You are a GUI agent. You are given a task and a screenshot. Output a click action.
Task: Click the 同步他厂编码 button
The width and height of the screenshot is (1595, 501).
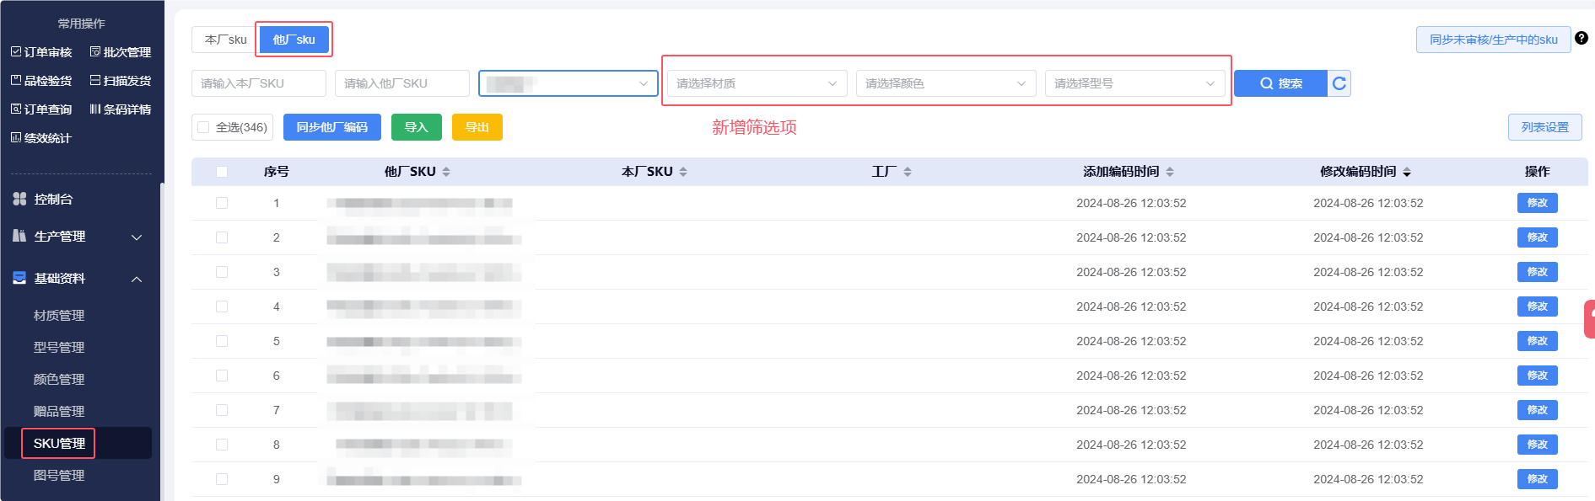coord(331,127)
